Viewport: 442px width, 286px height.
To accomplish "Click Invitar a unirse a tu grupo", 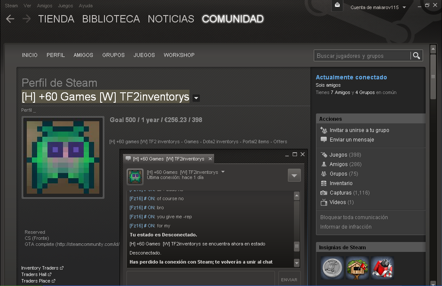I will point(360,130).
